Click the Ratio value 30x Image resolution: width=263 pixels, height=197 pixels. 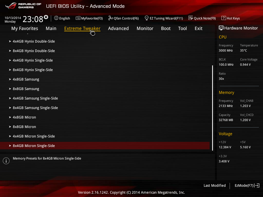[221, 78]
